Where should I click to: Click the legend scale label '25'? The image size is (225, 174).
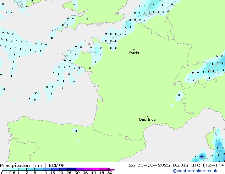(x=69, y=173)
